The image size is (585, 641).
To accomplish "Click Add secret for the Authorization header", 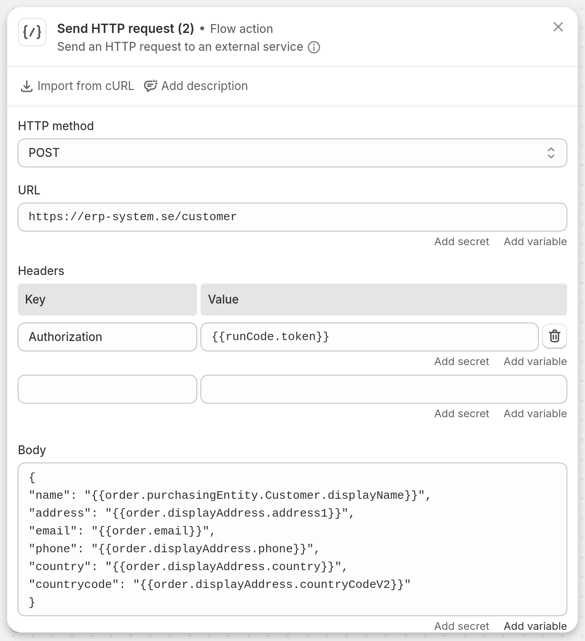I will tap(461, 361).
